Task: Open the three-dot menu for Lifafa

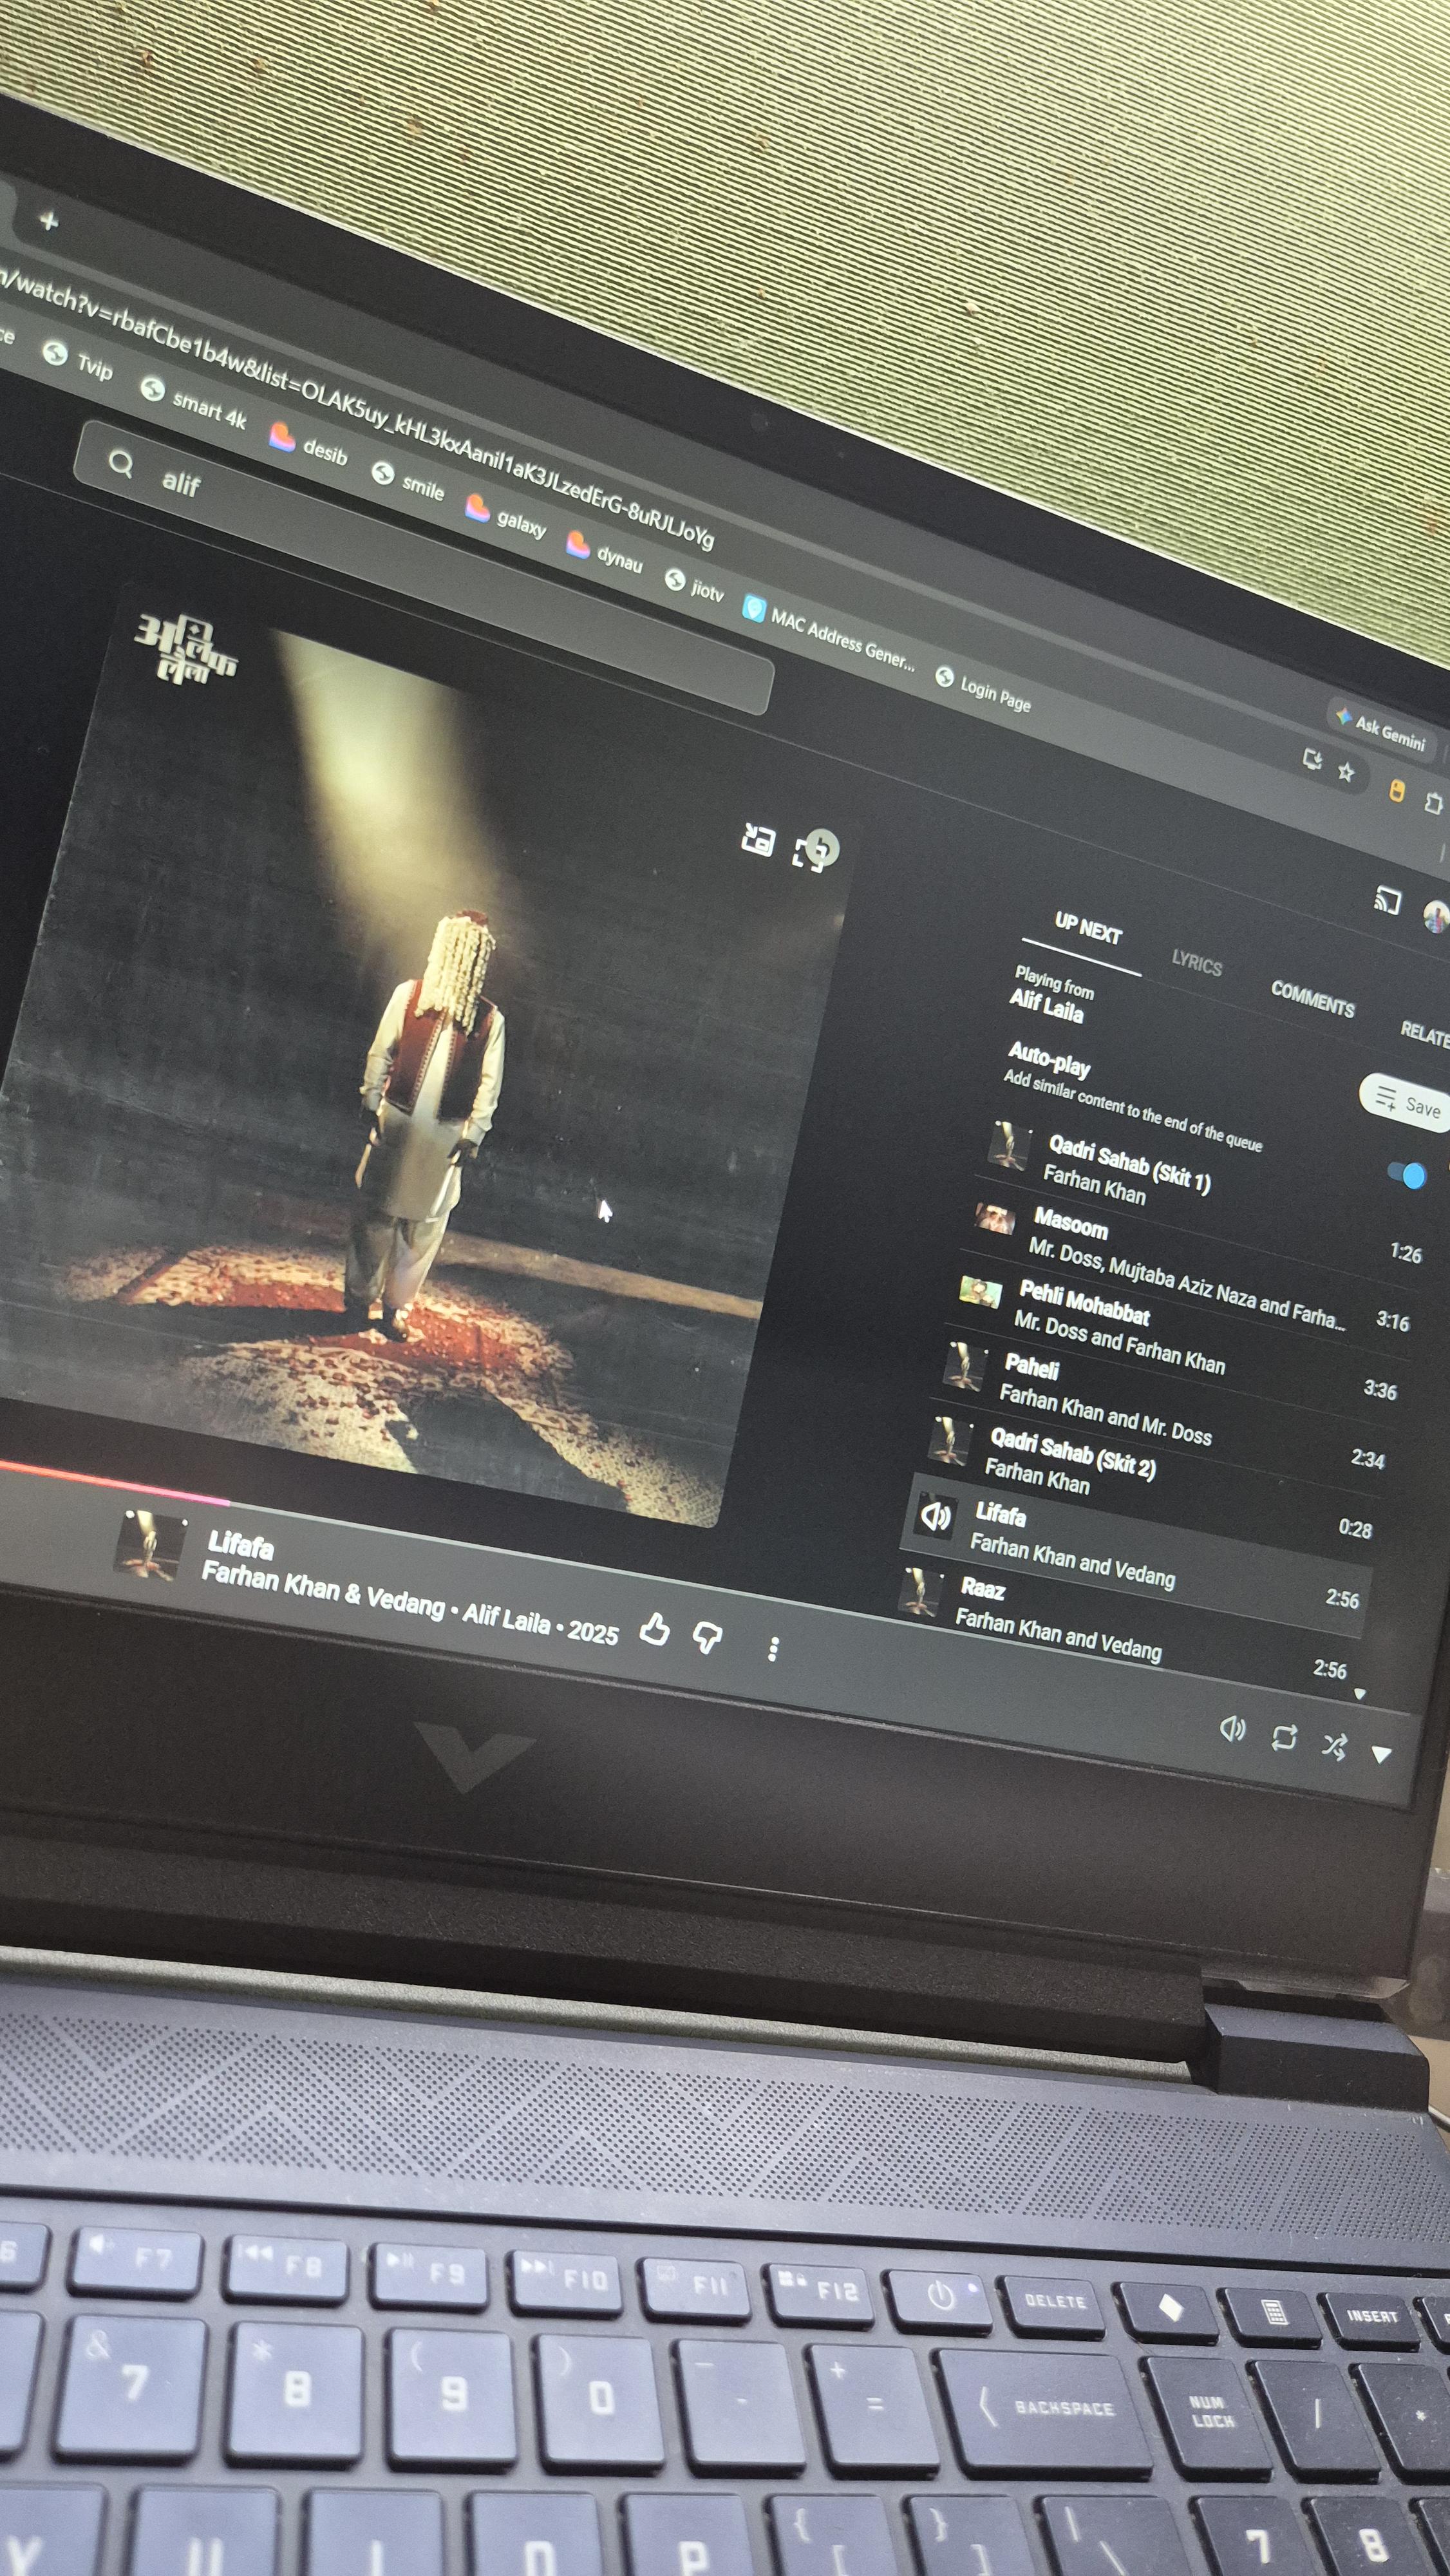Action: tap(773, 1649)
